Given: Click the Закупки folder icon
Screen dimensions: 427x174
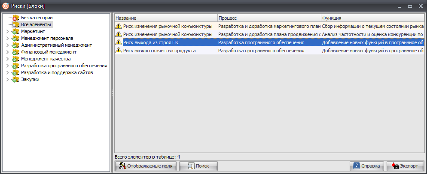Looking at the screenshot, I should [16, 80].
